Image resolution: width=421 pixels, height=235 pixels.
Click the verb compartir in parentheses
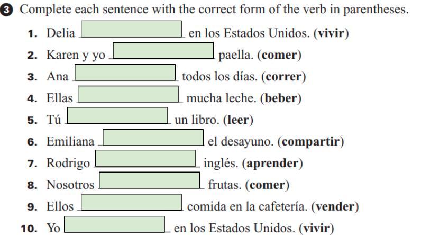coord(310,142)
